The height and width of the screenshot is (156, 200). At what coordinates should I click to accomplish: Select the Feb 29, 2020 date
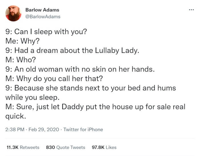pos(44,129)
